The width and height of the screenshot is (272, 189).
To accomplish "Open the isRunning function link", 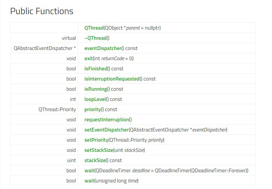I will point(95,89).
